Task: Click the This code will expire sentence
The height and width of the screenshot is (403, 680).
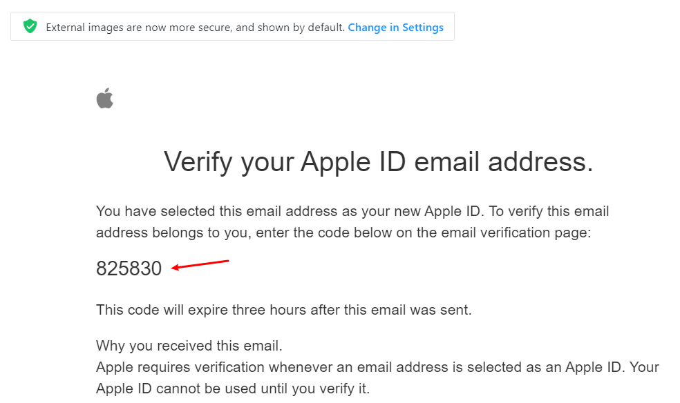Action: pos(283,310)
